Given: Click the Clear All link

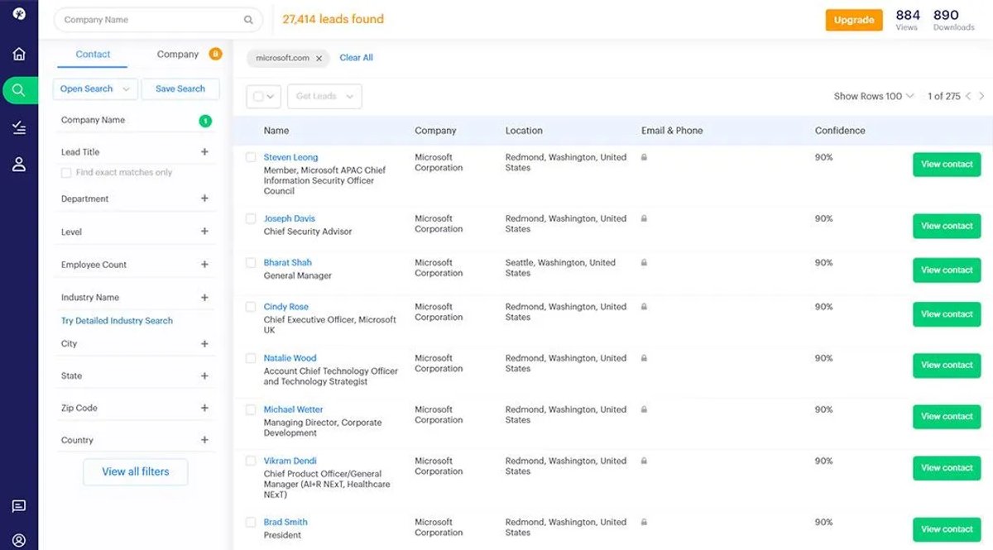Looking at the screenshot, I should click(x=356, y=58).
